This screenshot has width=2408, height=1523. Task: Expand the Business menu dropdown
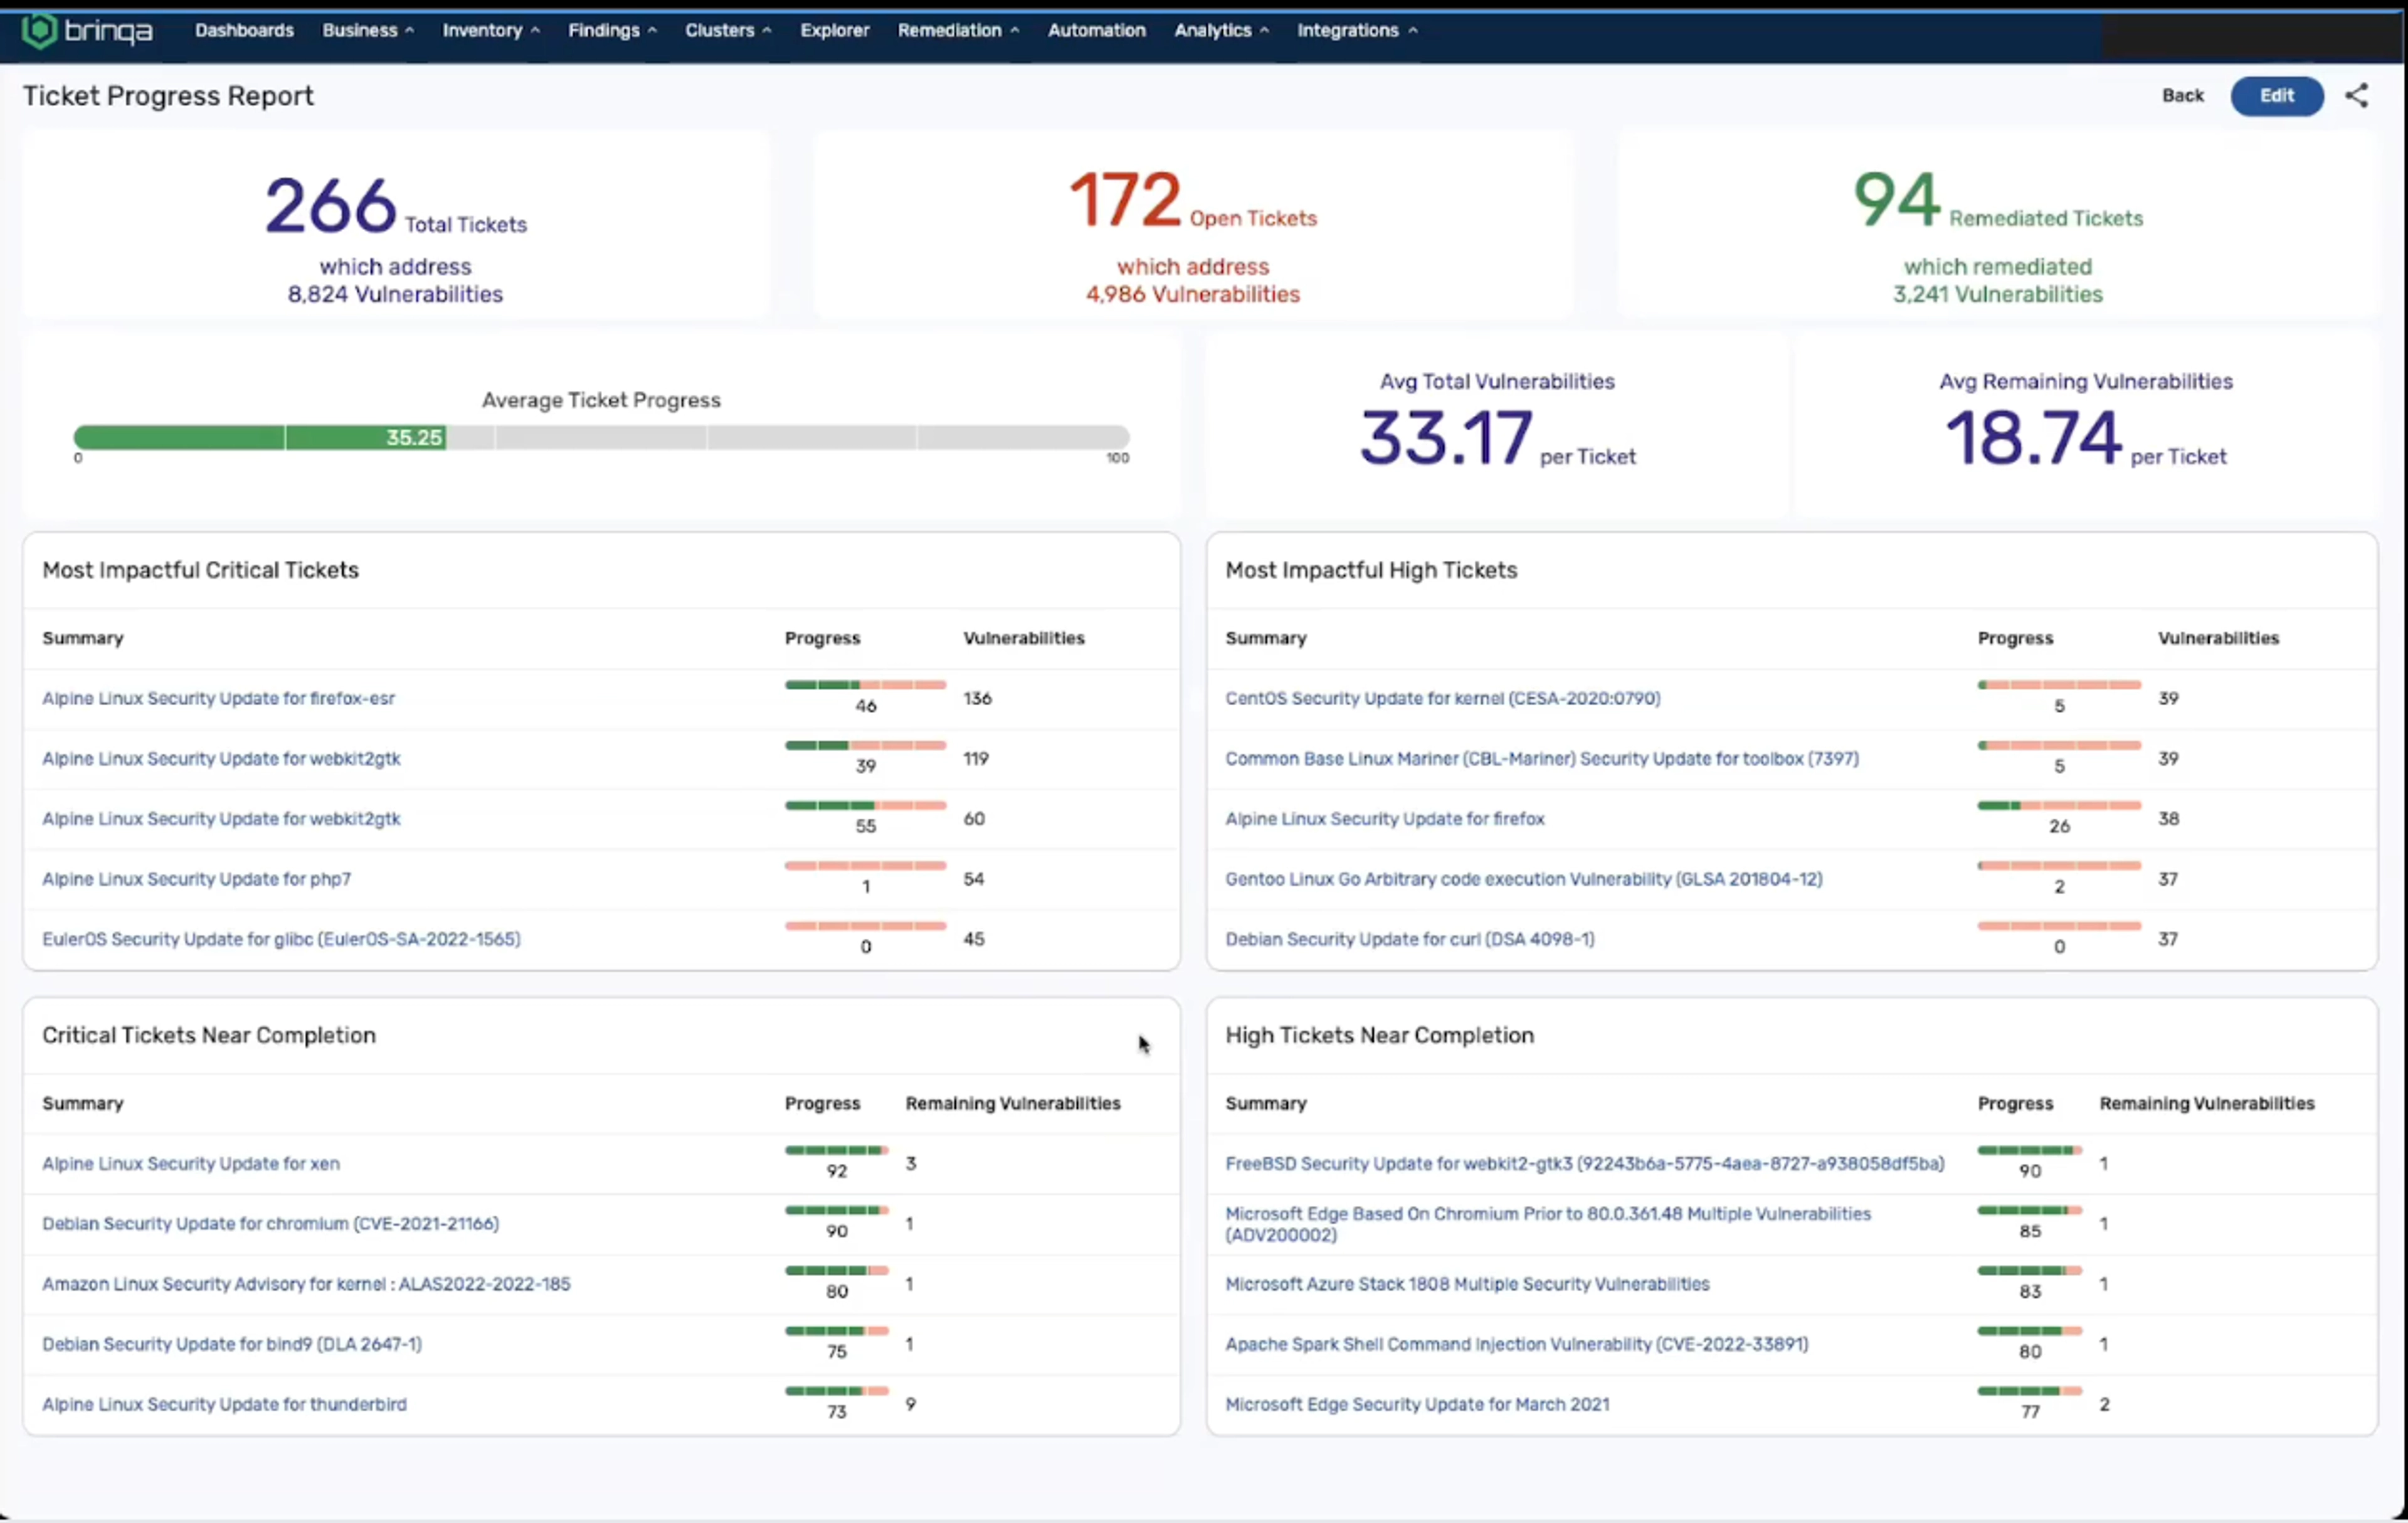point(367,31)
